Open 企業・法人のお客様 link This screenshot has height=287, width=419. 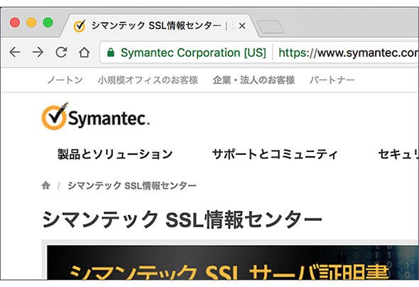click(x=254, y=80)
